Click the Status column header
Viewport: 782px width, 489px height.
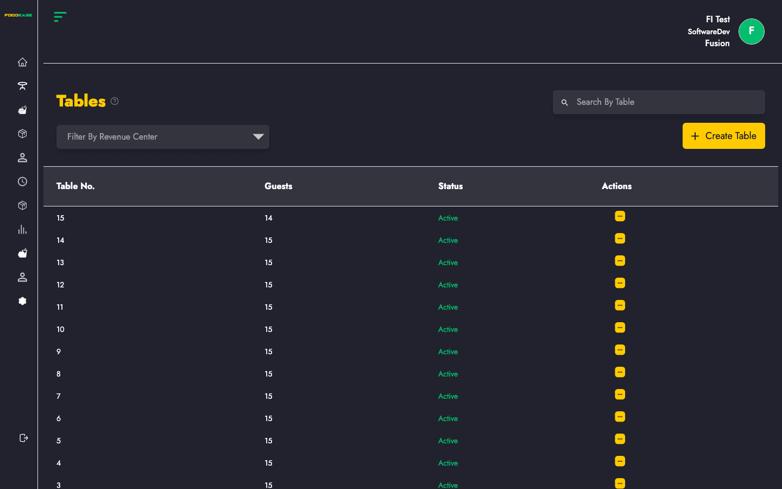pos(451,186)
